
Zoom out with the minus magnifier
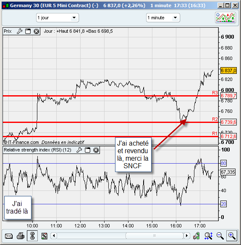(220, 236)
